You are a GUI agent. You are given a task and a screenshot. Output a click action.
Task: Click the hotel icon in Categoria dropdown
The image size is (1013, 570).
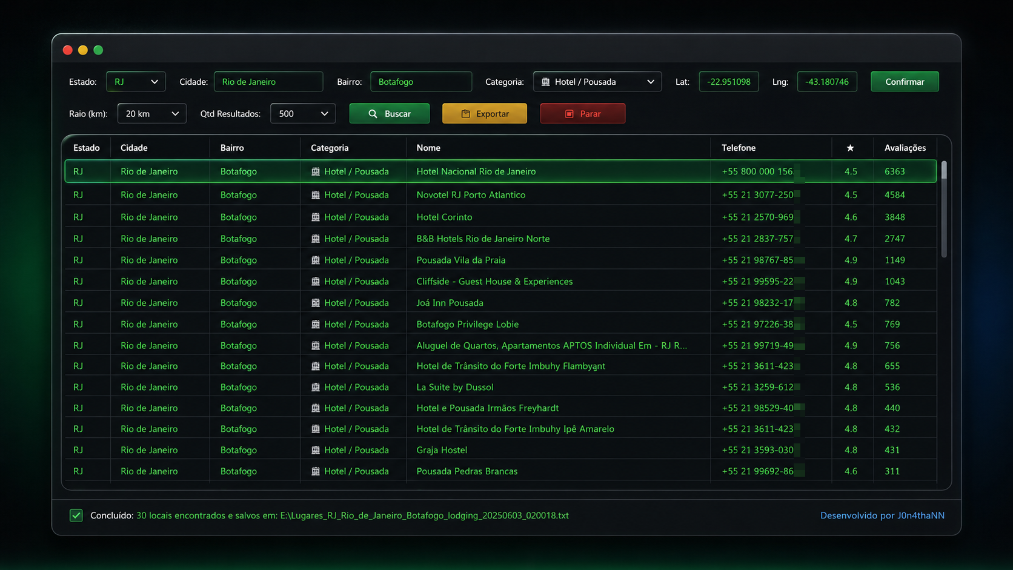pyautogui.click(x=545, y=82)
